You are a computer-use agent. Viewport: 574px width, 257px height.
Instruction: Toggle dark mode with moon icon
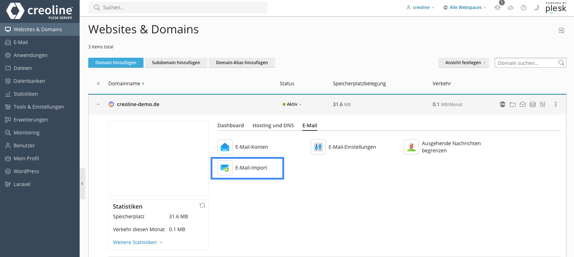(x=536, y=8)
